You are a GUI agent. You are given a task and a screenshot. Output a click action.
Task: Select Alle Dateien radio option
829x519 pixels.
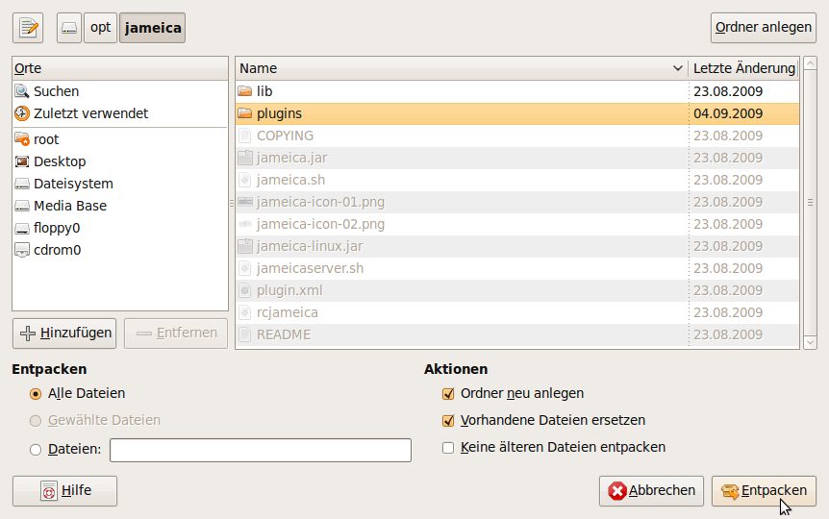click(78, 394)
